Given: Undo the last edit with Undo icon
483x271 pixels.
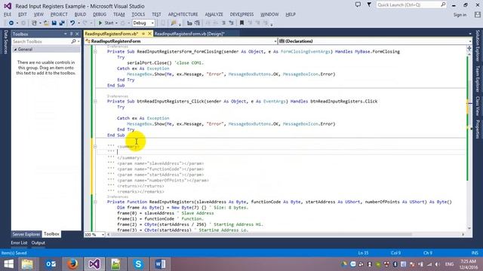Looking at the screenshot, I should click(x=72, y=23).
